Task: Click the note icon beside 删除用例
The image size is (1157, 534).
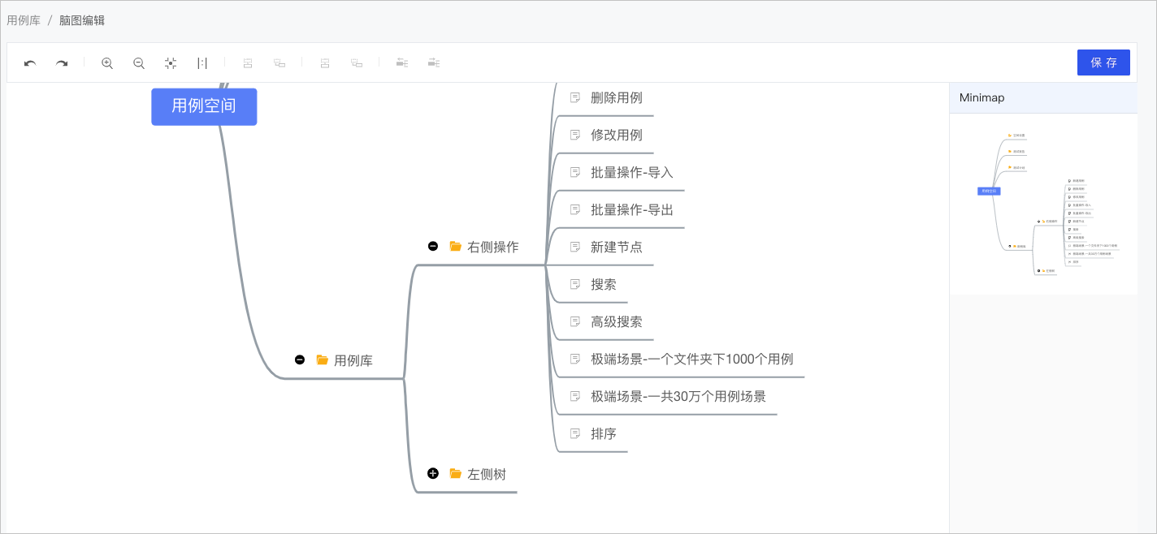Action: pos(575,97)
